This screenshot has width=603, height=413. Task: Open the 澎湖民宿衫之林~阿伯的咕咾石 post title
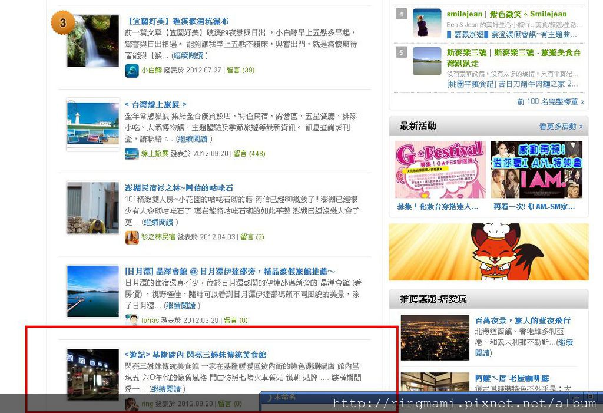[179, 188]
